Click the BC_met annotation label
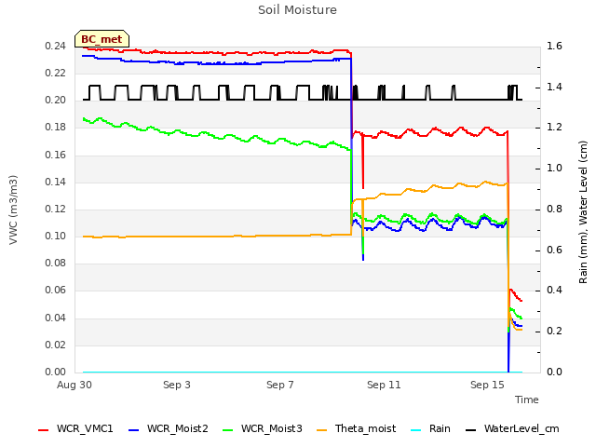The image size is (596, 447). (x=102, y=39)
